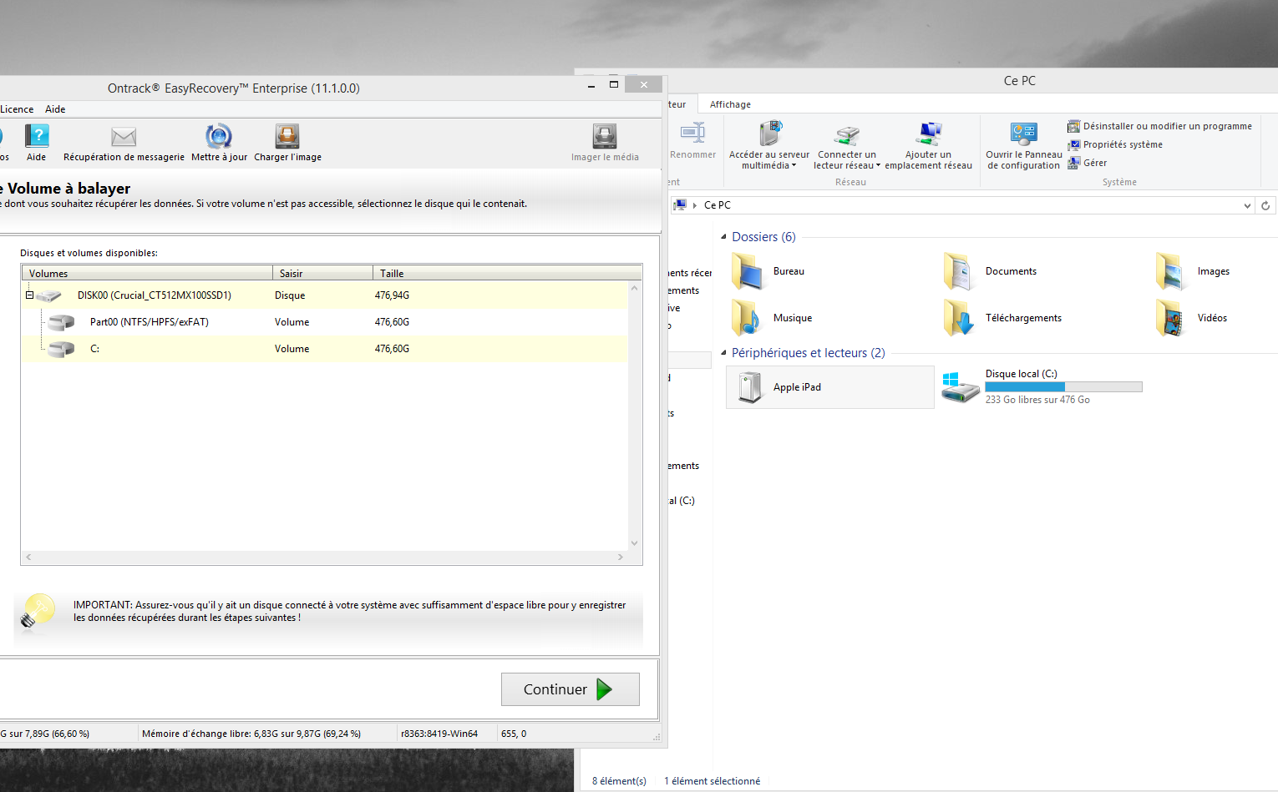Expand the Accéder au serveur multimédia dropdown arrow
The height and width of the screenshot is (792, 1278).
pyautogui.click(x=794, y=165)
